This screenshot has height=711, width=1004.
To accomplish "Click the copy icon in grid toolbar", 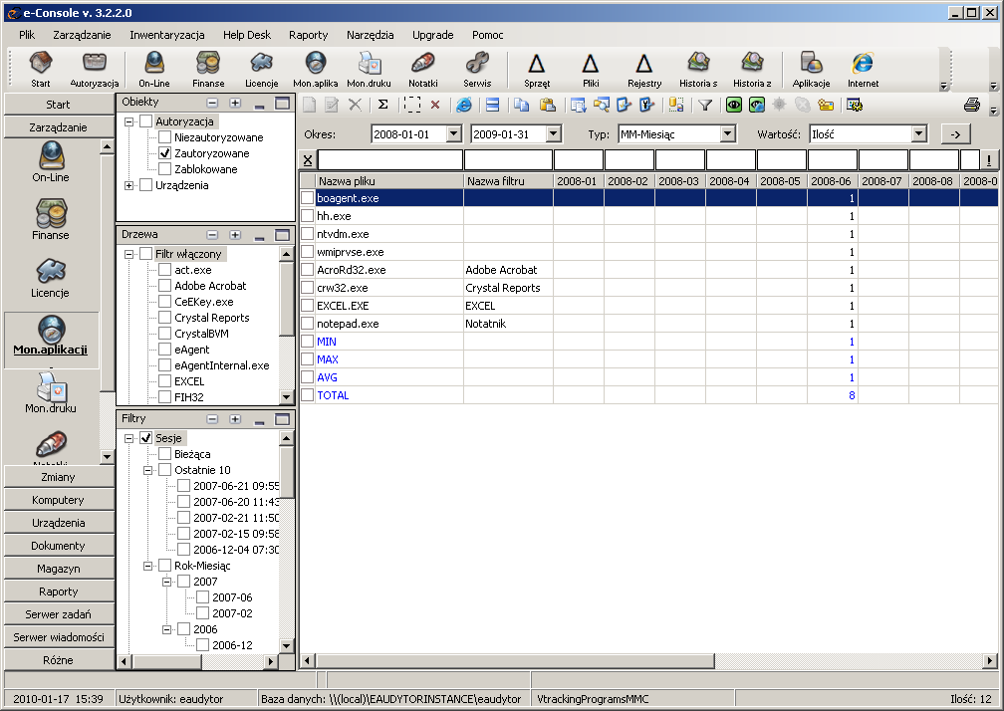I will click(522, 105).
